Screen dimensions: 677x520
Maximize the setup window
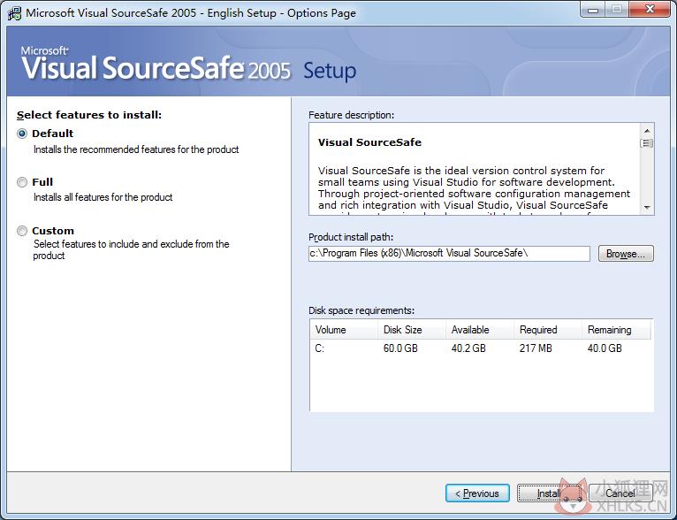[617, 10]
